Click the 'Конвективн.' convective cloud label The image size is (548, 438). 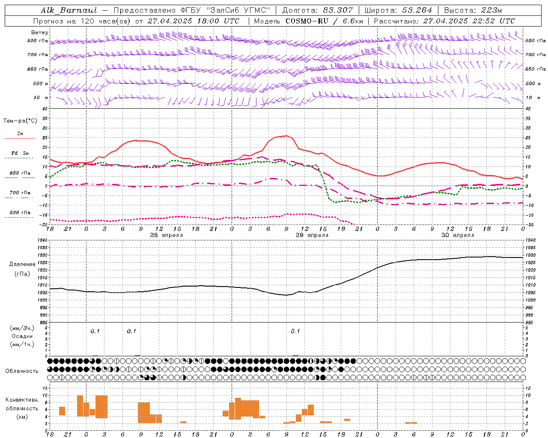[22, 400]
